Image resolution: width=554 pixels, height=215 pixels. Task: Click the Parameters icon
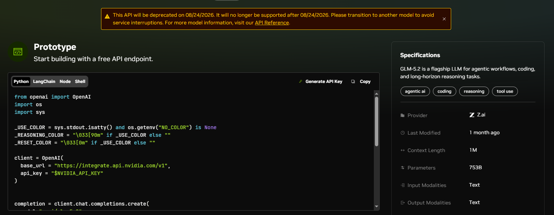tap(403, 168)
